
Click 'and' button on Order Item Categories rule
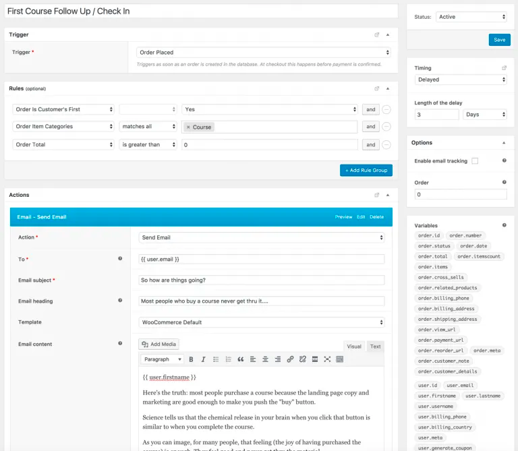click(371, 127)
